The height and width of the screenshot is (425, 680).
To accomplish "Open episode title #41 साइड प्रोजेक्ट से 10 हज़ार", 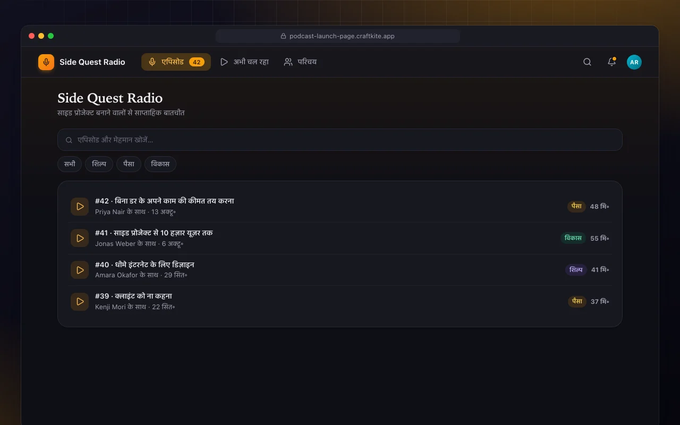I will (154, 233).
